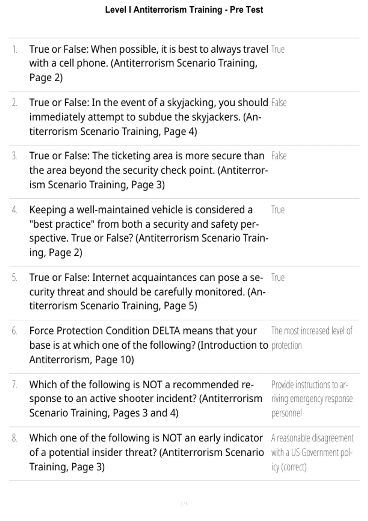368x521 pixels.
Task: Click the 'False' answer for the skyjacking question
Action: pyautogui.click(x=279, y=103)
